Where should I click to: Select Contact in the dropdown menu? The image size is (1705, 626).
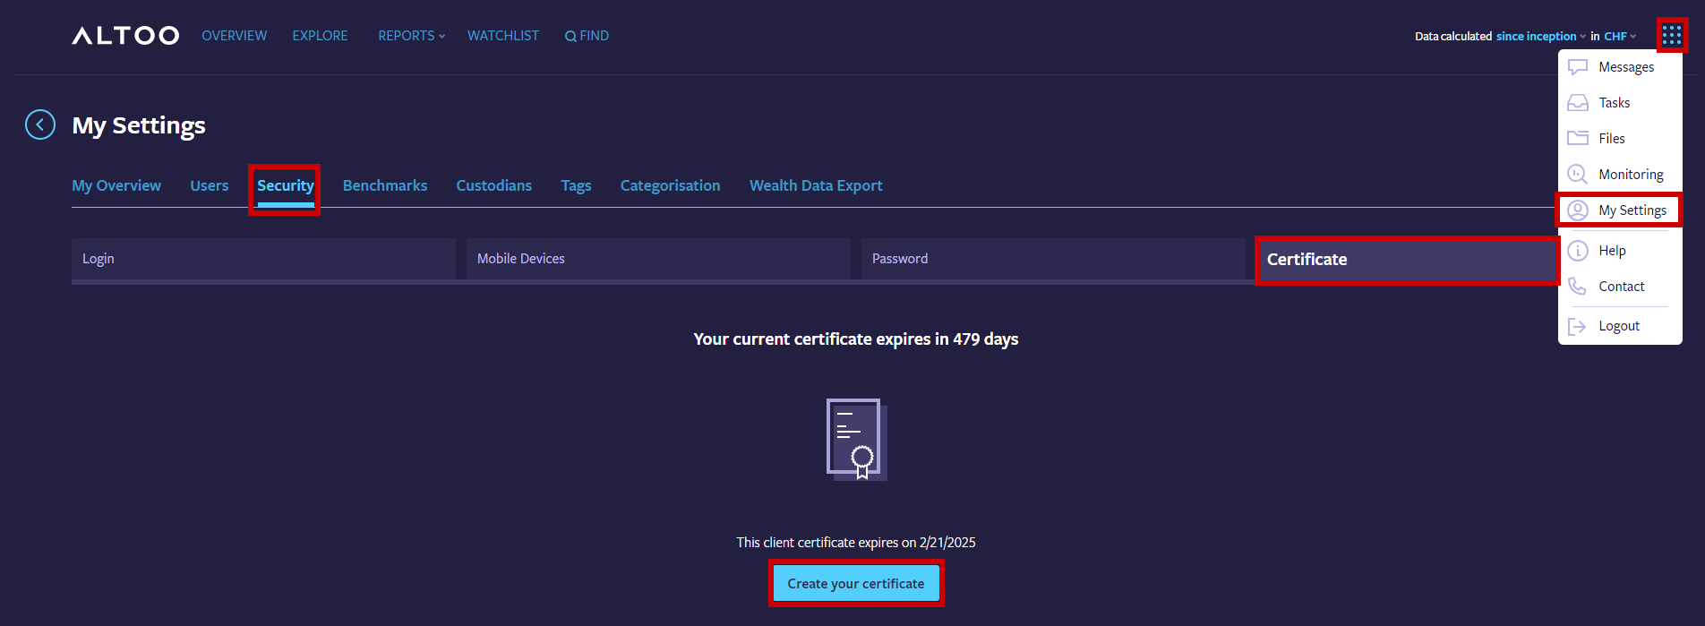[1620, 287]
